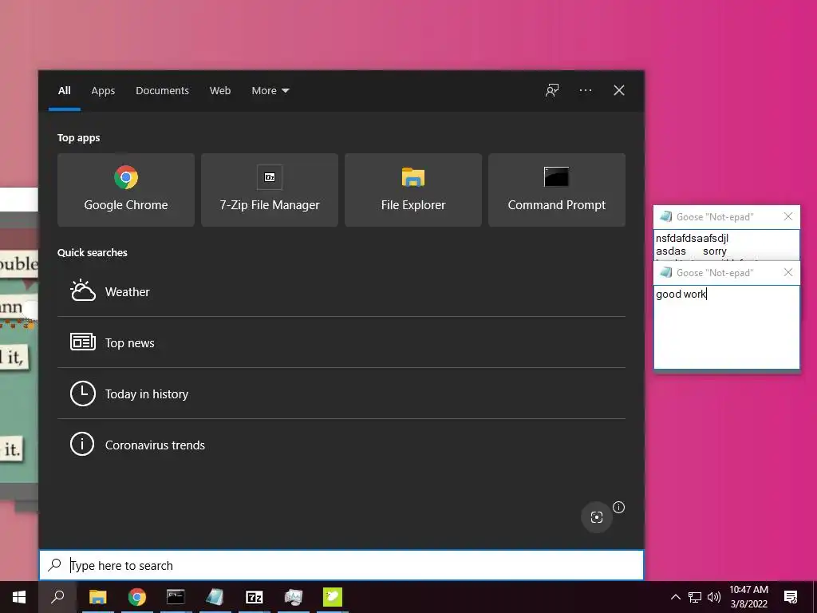Click the search with screenshot button
Viewport: 817px width, 613px height.
coord(597,517)
